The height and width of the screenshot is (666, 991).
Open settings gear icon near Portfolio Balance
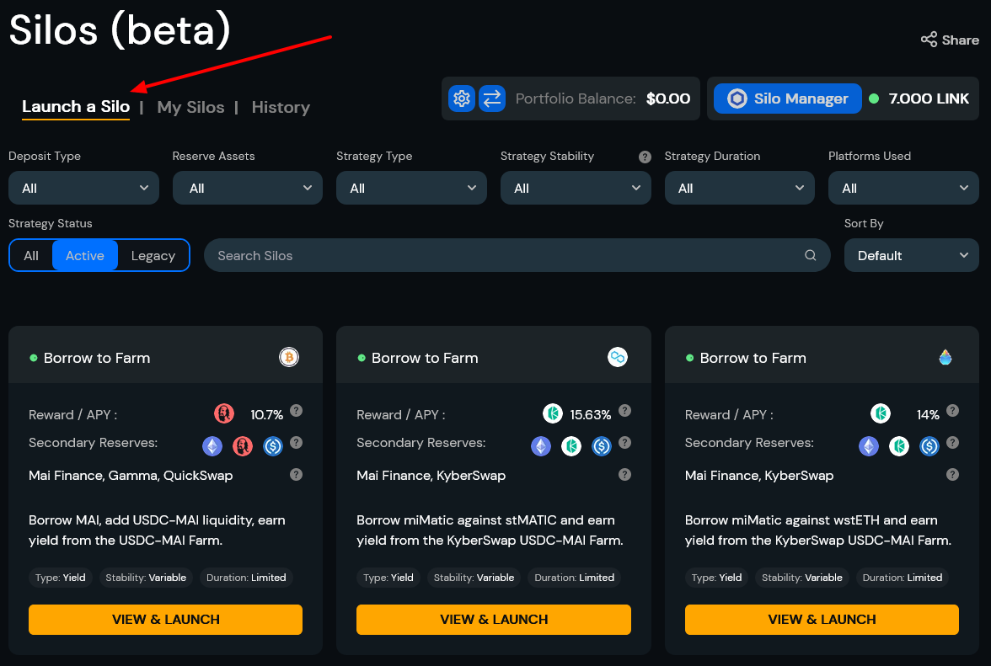(462, 99)
